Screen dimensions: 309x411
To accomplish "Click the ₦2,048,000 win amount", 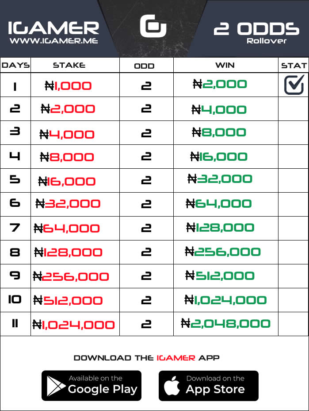I will click(225, 323).
